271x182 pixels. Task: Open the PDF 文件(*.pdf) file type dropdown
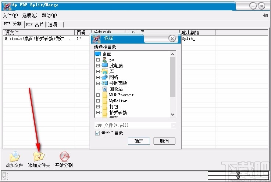click(x=174, y=125)
